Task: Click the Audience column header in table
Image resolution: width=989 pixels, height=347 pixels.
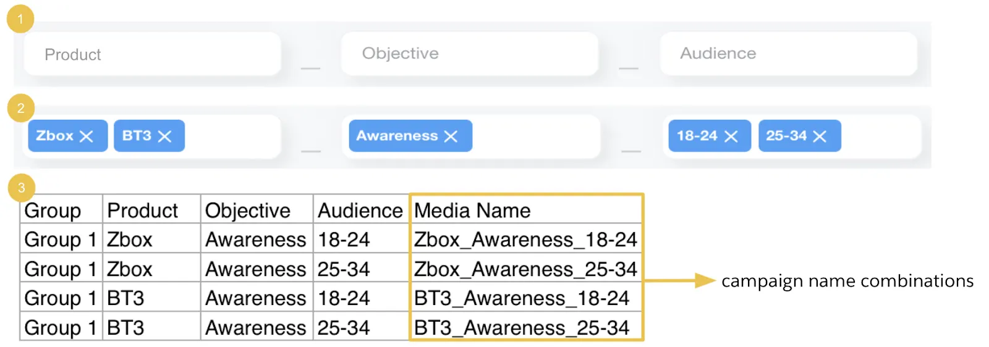Action: (x=361, y=210)
